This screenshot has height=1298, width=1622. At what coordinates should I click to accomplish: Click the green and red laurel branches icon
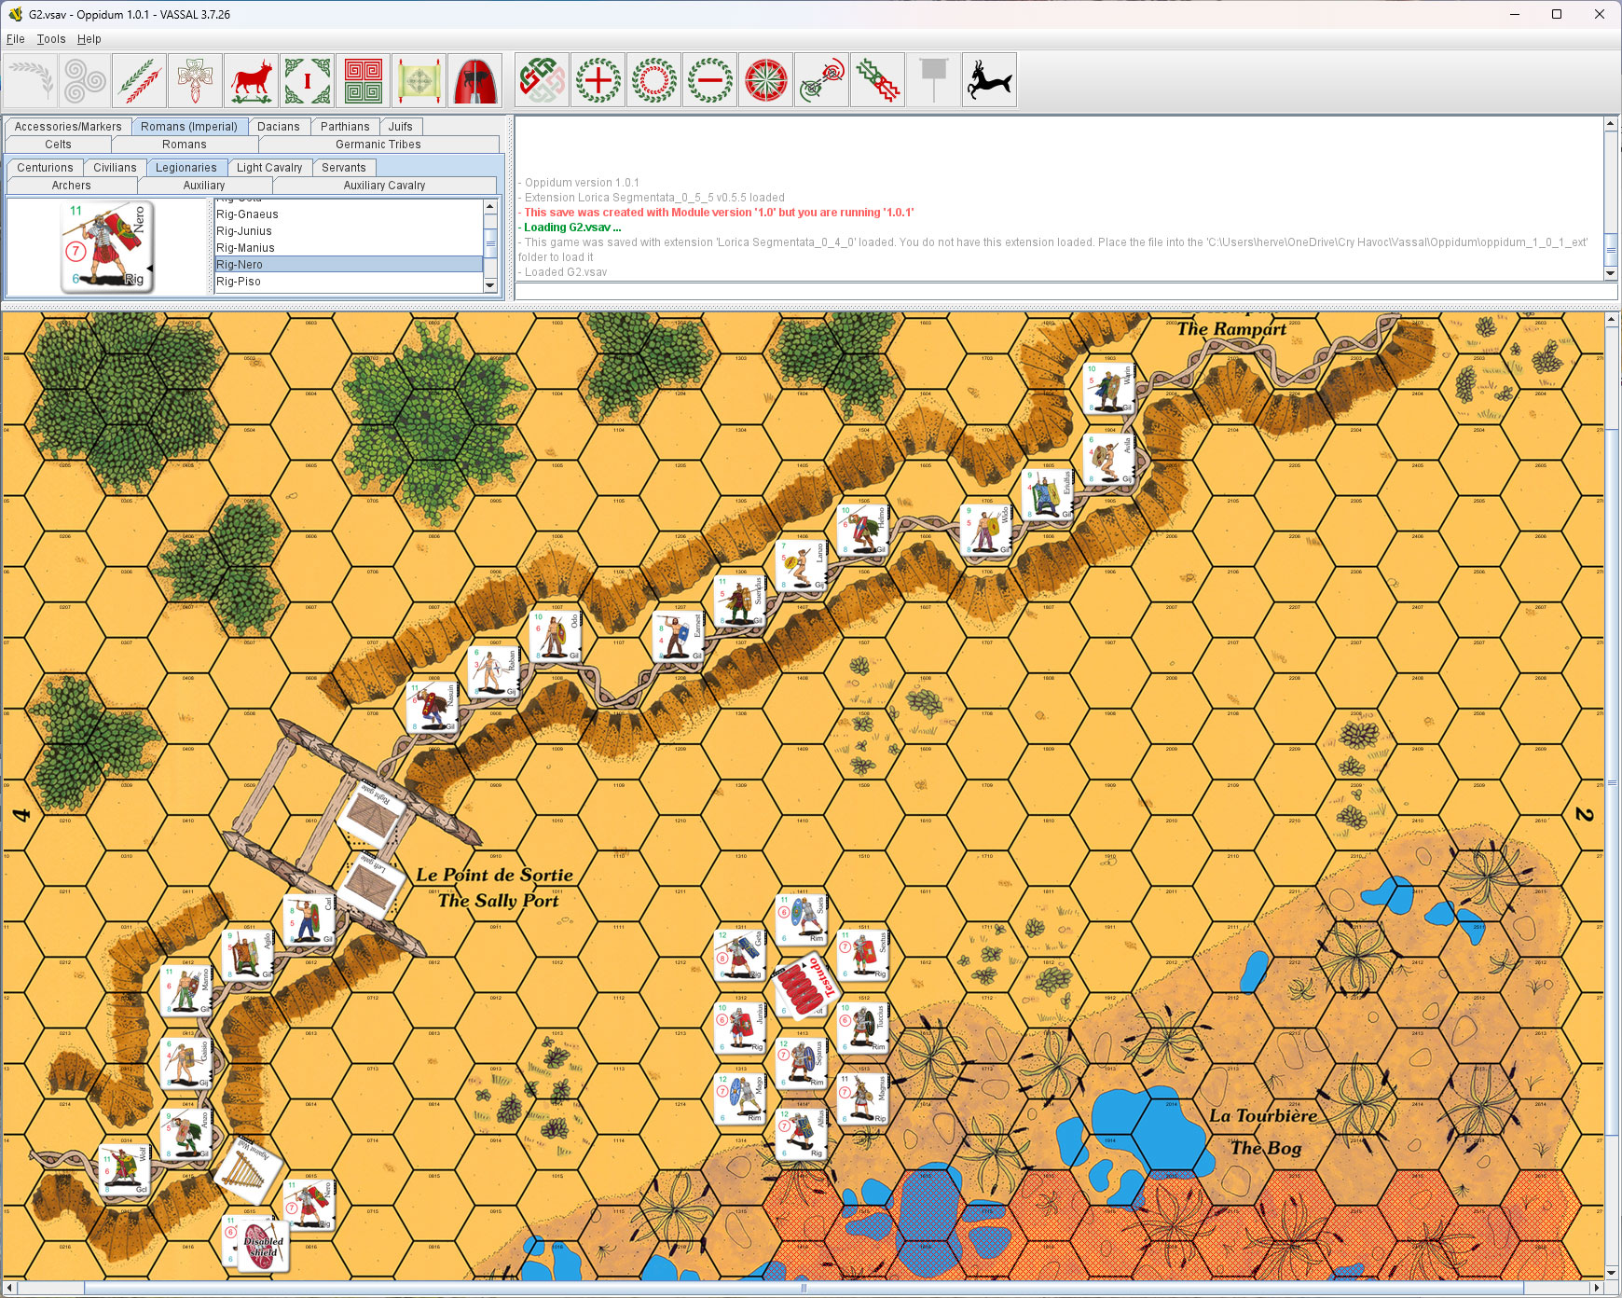[x=140, y=80]
